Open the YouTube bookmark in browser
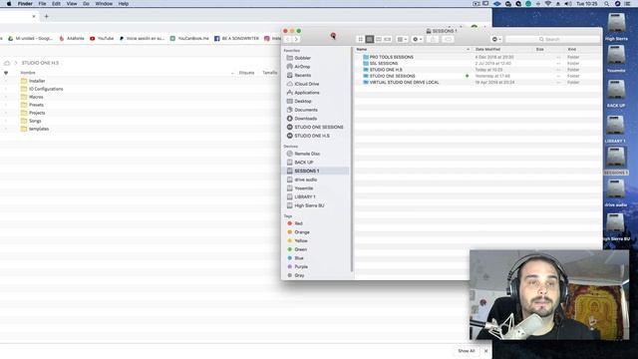The width and height of the screenshot is (638, 359). [102, 38]
